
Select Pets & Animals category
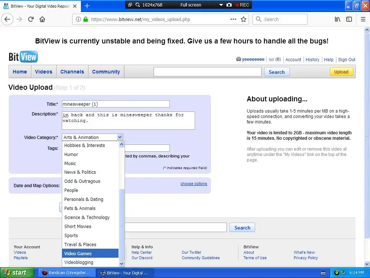click(90, 208)
